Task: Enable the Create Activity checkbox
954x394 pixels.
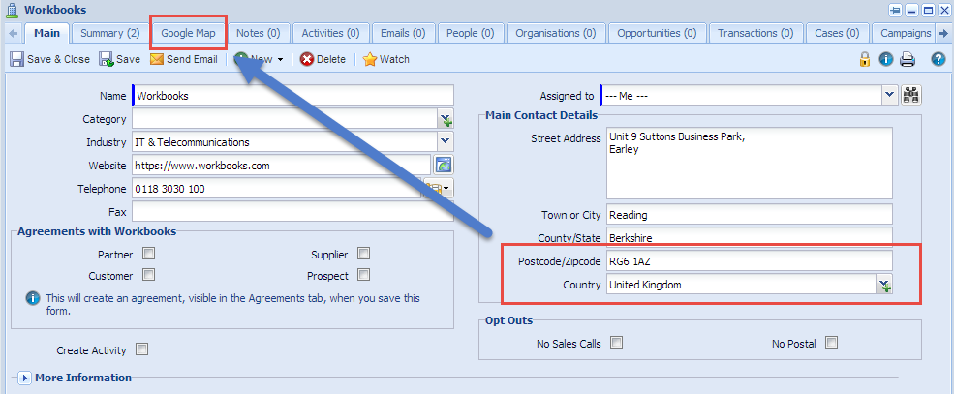Action: point(141,349)
